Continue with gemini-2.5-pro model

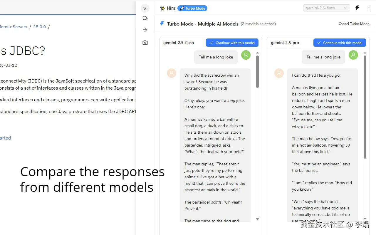[x=340, y=43]
